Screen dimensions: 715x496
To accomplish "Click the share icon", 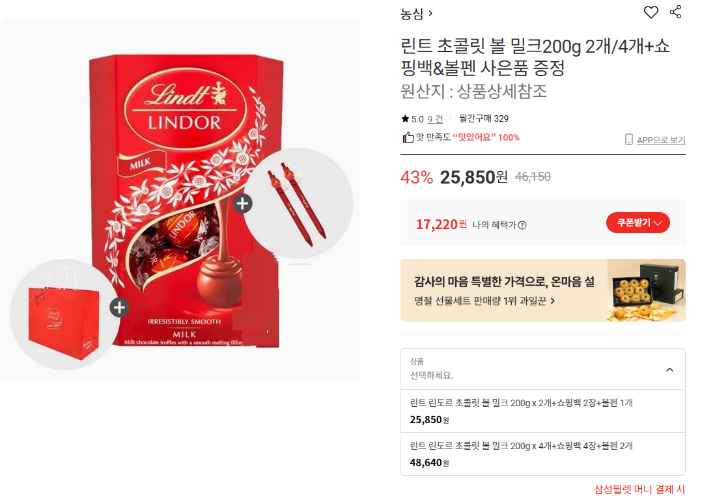I will (675, 12).
